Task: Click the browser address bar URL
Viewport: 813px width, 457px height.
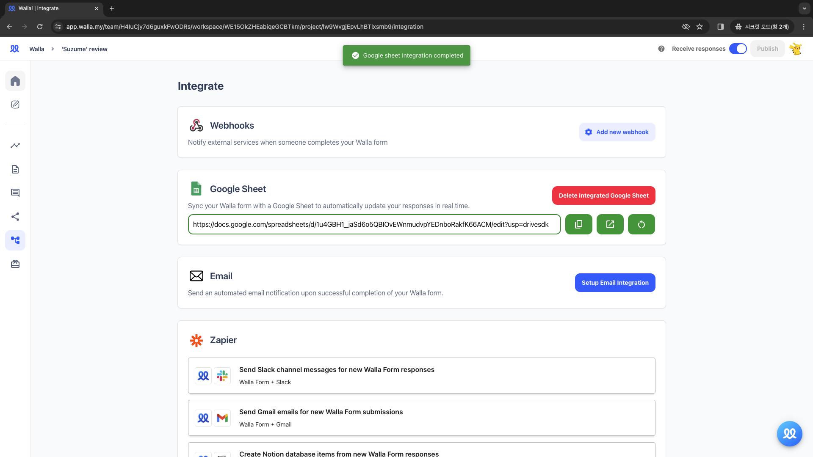Action: click(245, 27)
